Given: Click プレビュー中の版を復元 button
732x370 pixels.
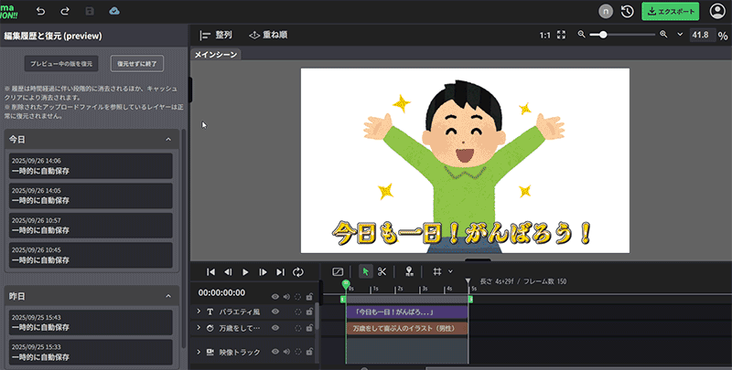Looking at the screenshot, I should point(62,64).
